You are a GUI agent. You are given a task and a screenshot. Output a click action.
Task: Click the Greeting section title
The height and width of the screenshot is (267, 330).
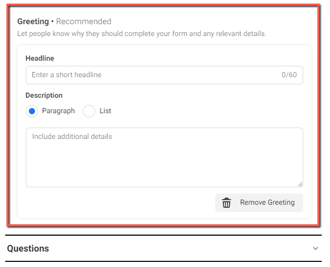coord(33,22)
